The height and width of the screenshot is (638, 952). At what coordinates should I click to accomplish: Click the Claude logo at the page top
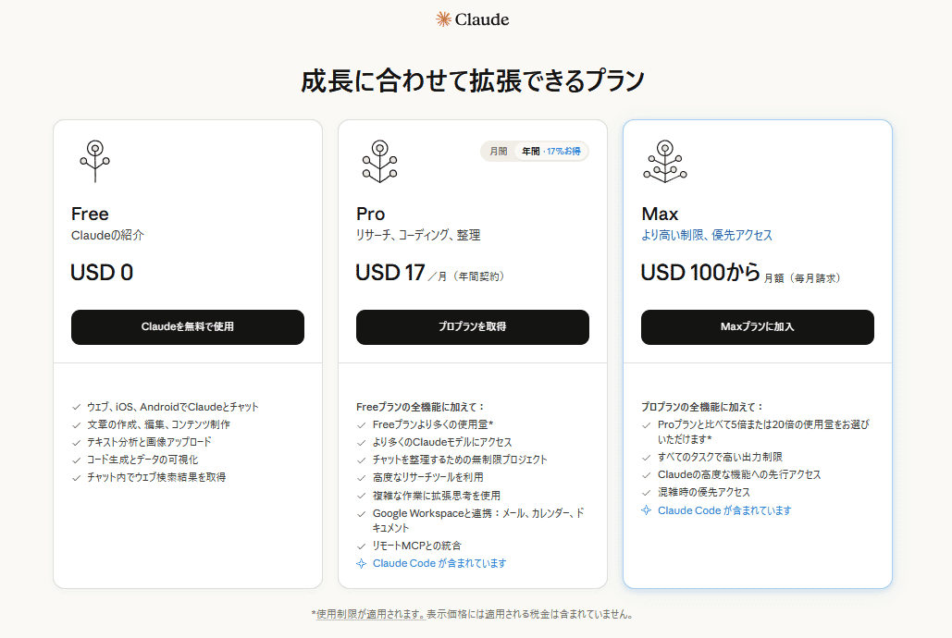point(474,18)
